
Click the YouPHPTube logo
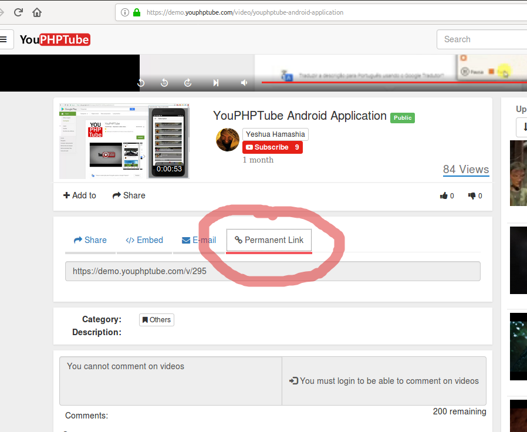click(x=55, y=40)
